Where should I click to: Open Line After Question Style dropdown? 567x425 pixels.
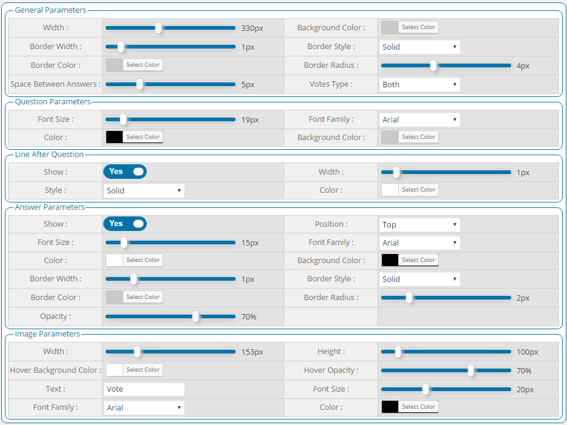pos(144,190)
